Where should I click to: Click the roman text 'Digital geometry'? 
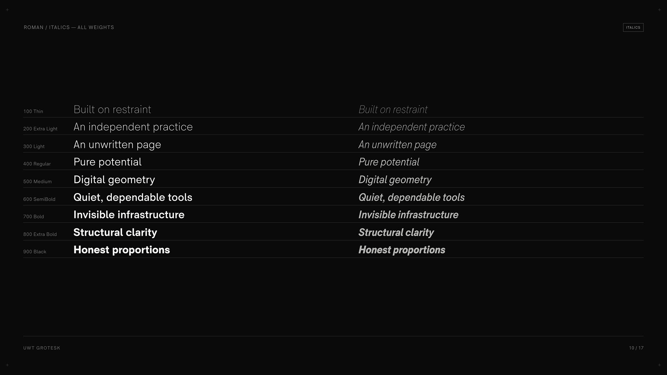[x=114, y=180]
